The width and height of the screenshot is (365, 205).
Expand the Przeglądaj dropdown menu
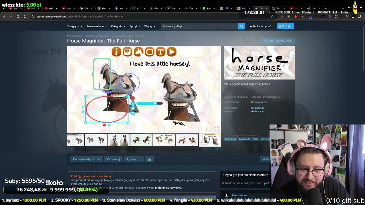75,26
